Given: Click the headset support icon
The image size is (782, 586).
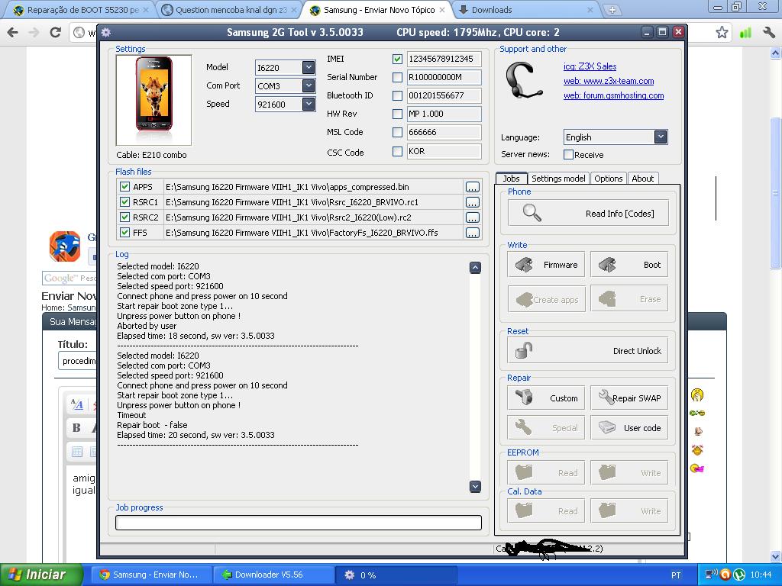Looking at the screenshot, I should [523, 81].
